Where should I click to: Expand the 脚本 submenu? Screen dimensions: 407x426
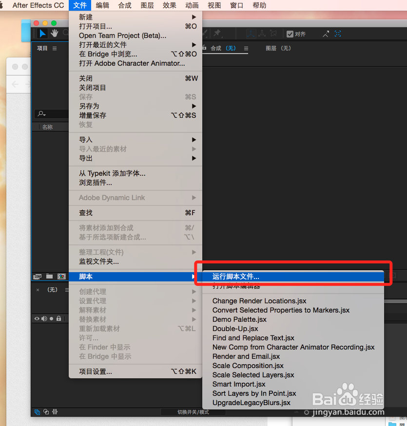(x=136, y=277)
